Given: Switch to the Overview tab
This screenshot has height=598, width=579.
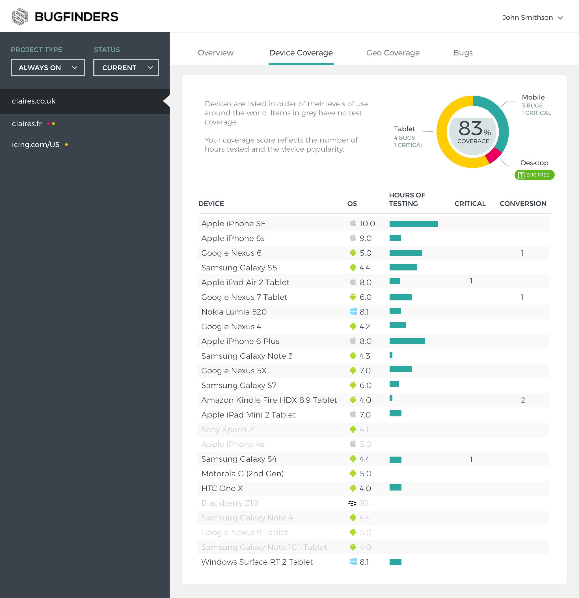Looking at the screenshot, I should 215,53.
